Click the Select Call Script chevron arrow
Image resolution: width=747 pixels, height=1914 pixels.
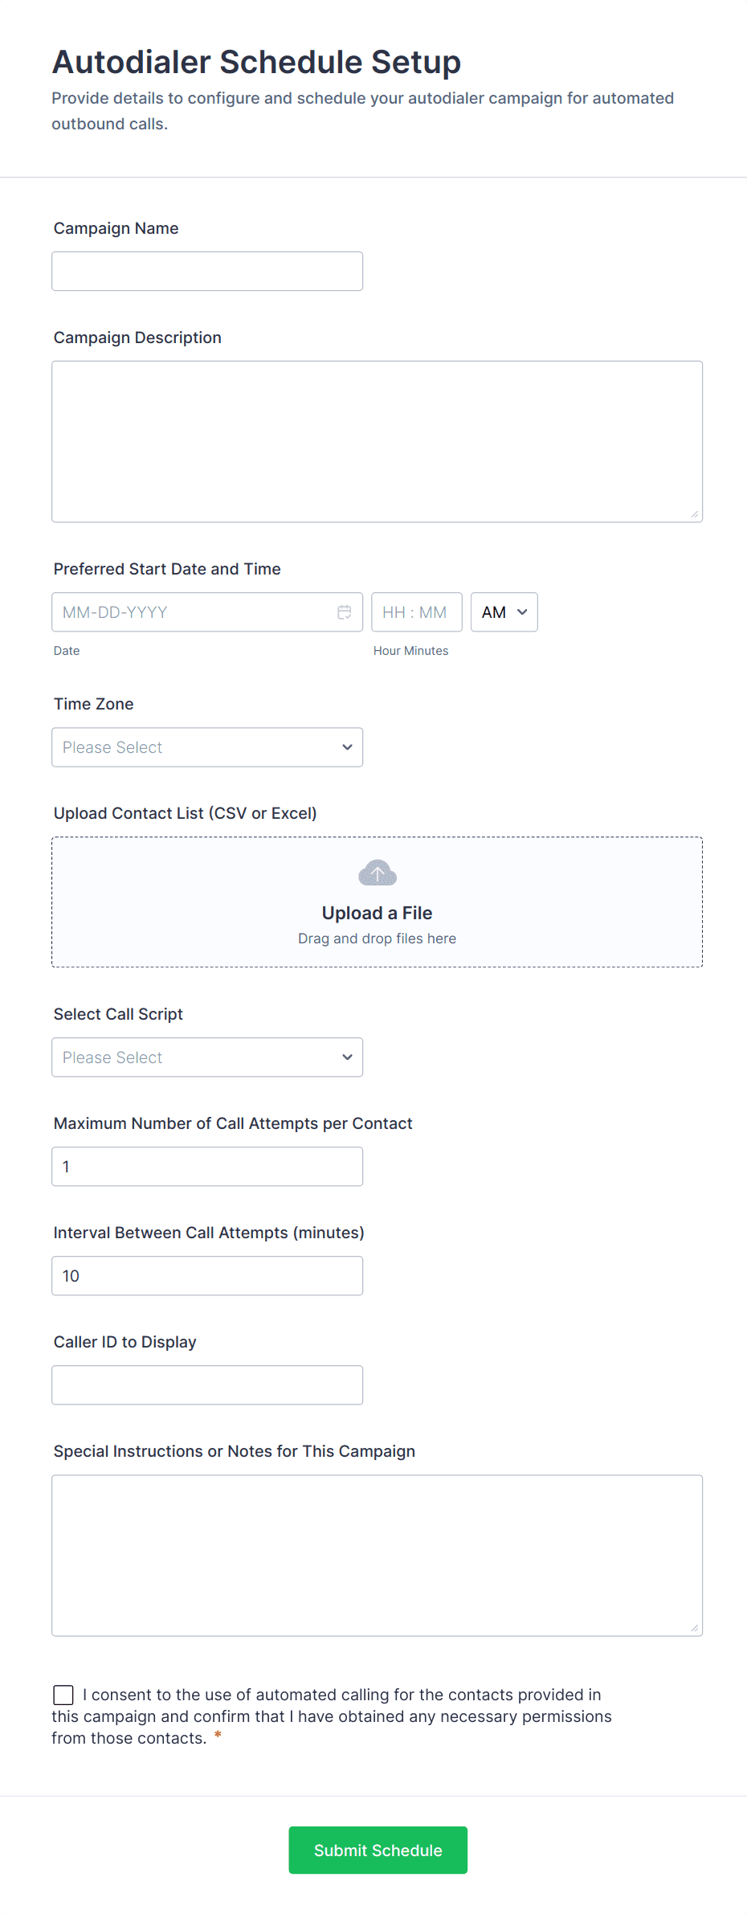point(347,1057)
